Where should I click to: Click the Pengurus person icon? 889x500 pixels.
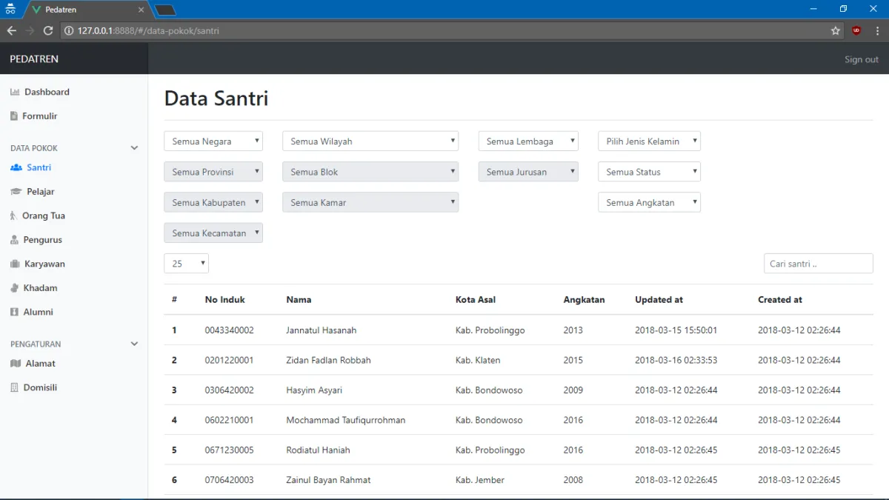(x=15, y=240)
